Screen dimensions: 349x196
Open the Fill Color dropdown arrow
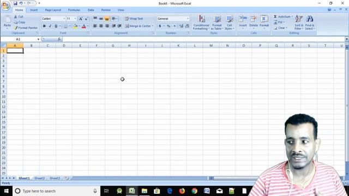point(79,26)
